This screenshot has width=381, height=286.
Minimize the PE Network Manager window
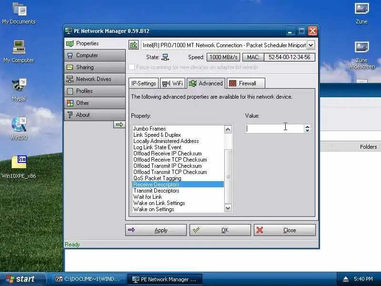coord(290,31)
